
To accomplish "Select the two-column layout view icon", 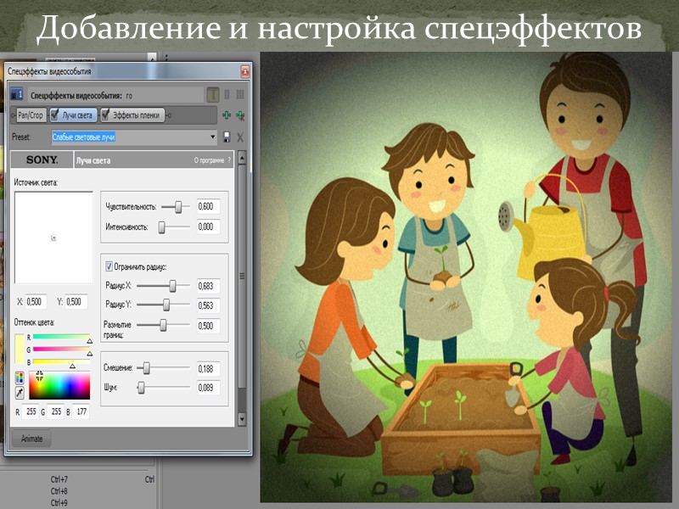I will pos(227,94).
